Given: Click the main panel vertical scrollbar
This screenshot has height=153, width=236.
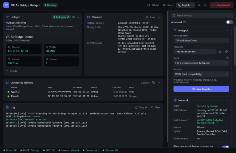Looking at the screenshot, I should pos(167,76).
